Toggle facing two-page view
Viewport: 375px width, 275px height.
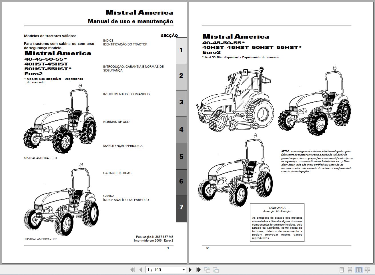pyautogui.click(x=359, y=270)
